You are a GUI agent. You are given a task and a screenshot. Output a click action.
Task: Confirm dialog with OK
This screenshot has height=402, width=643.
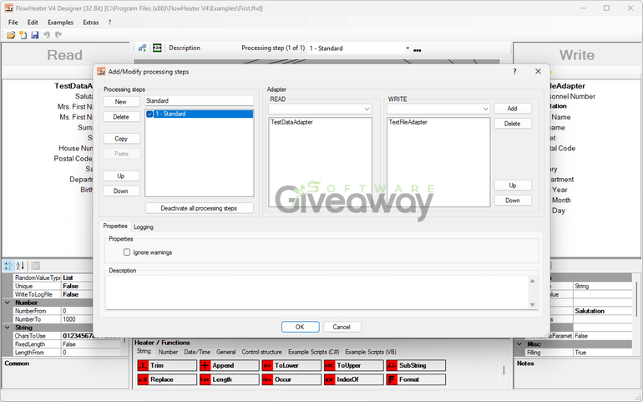pyautogui.click(x=300, y=327)
